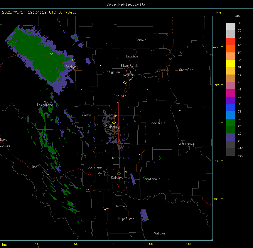The width and height of the screenshot is (253, 248).
Task: Select the bright red legend swatch
Action: click(231, 42)
